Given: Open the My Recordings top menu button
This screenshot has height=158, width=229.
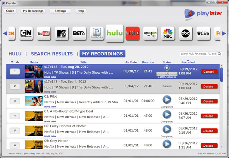Looking at the screenshot, I should (x=33, y=11).
